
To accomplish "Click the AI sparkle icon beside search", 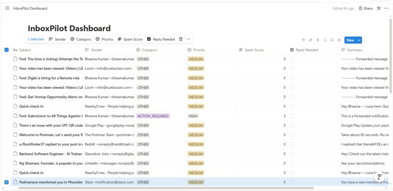I will click(x=325, y=40).
